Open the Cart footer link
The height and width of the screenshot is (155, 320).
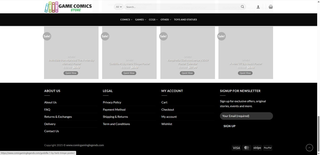click(x=164, y=102)
